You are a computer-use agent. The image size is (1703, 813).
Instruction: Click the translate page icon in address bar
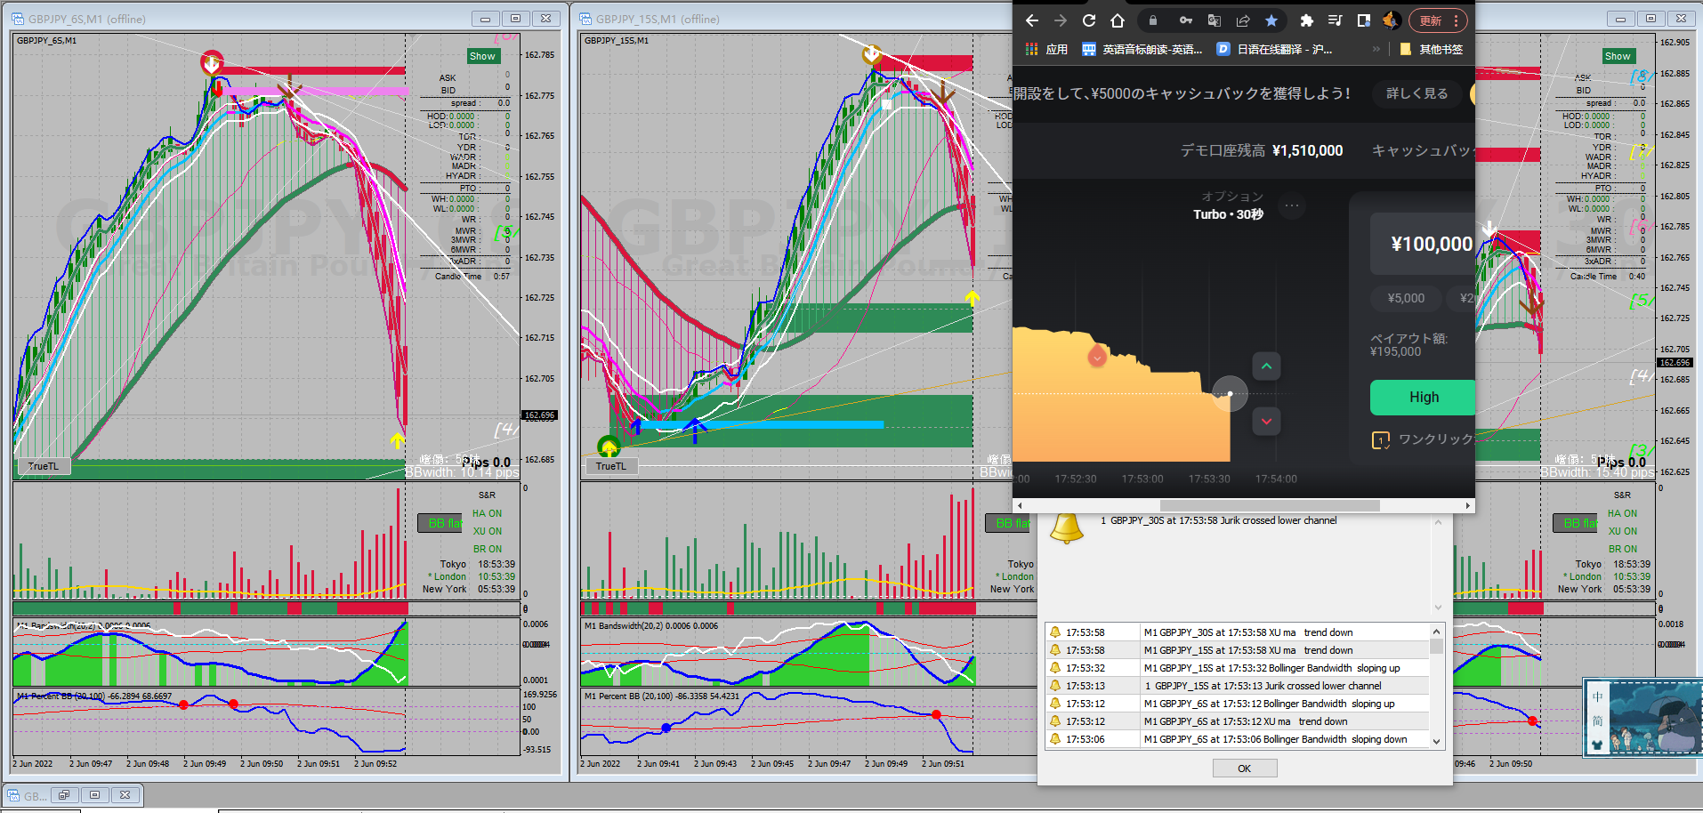tap(1214, 20)
